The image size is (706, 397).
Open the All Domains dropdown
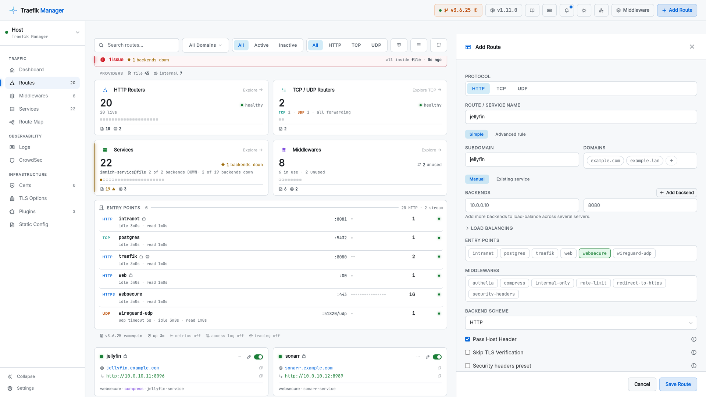(206, 45)
